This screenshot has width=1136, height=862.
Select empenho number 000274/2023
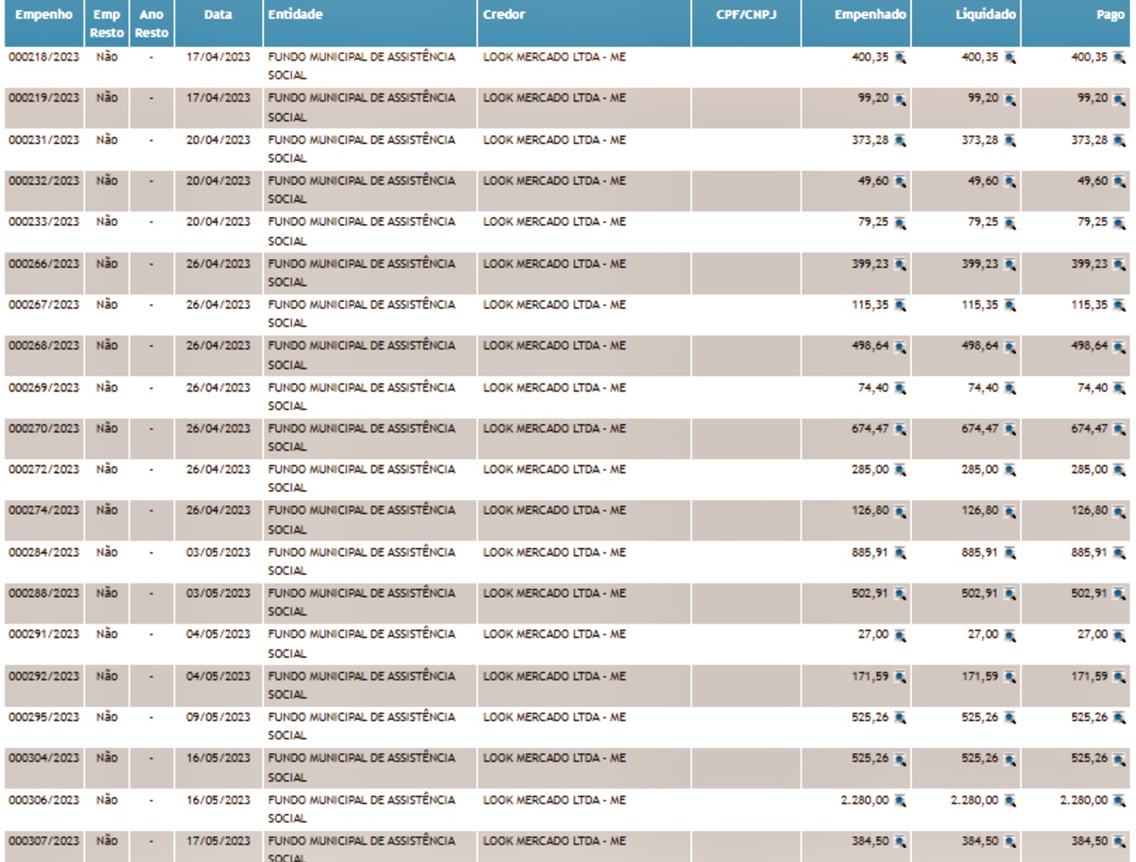click(x=44, y=511)
